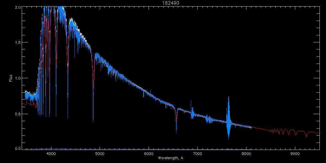
Task: Select the Flux y-axis label
Action: pos(11,78)
